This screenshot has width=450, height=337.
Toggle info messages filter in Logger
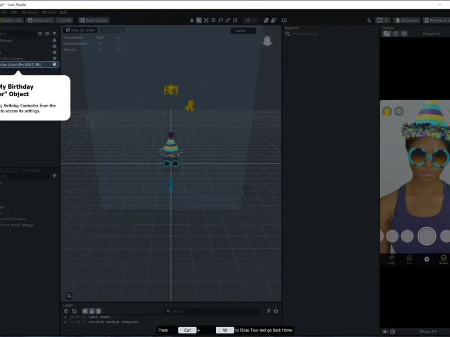[x=85, y=311]
